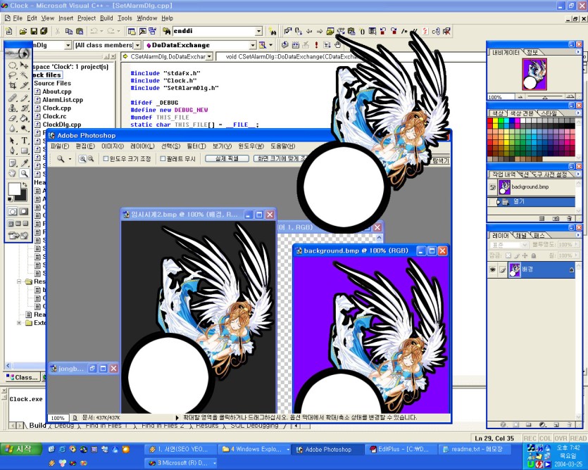588x470 pixels.
Task: Click the white foreground color swatch
Action: [14, 189]
